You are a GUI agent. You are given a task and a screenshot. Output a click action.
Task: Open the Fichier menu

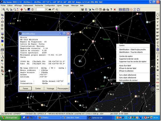tap(3, 5)
